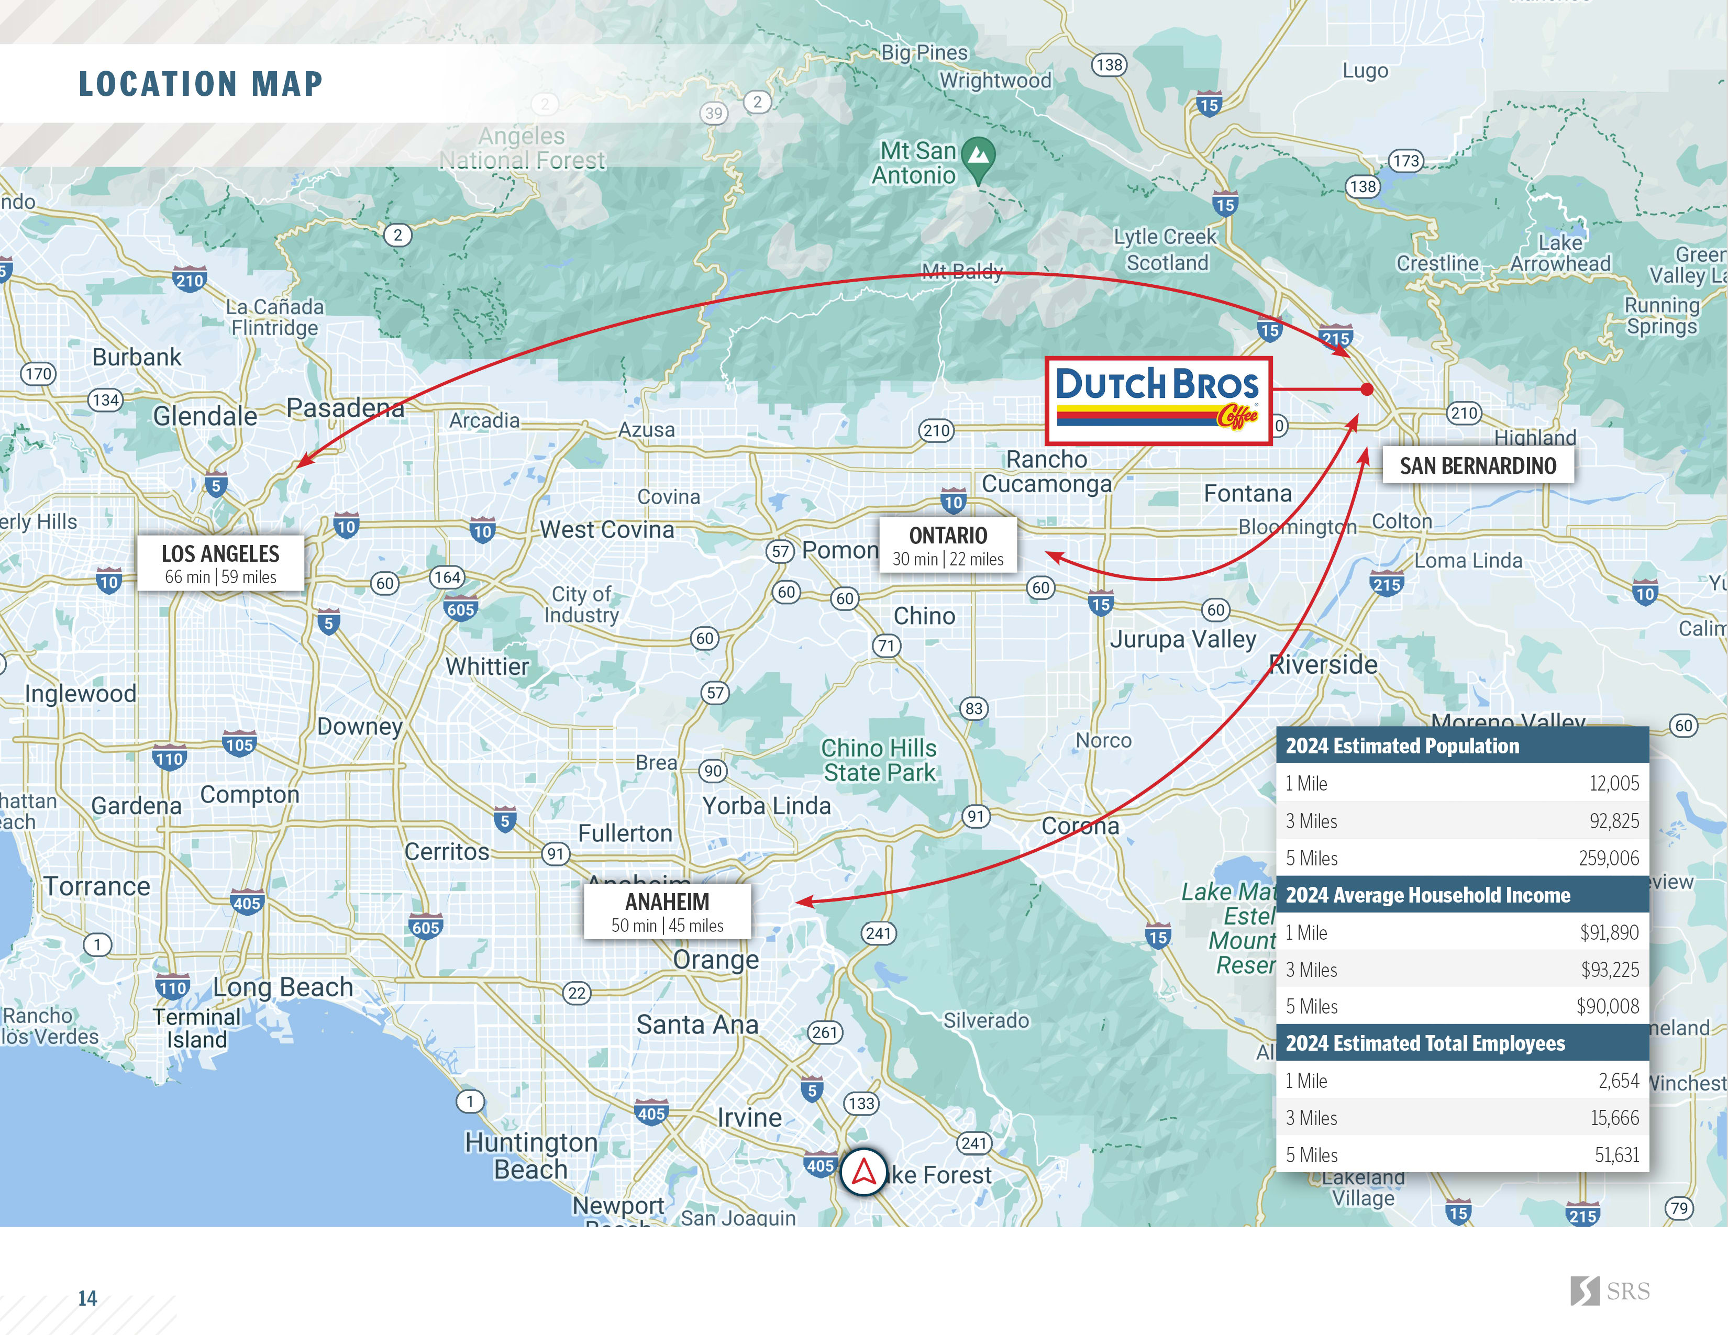The width and height of the screenshot is (1728, 1335).
Task: Click the Long Beach city label
Action: (283, 987)
